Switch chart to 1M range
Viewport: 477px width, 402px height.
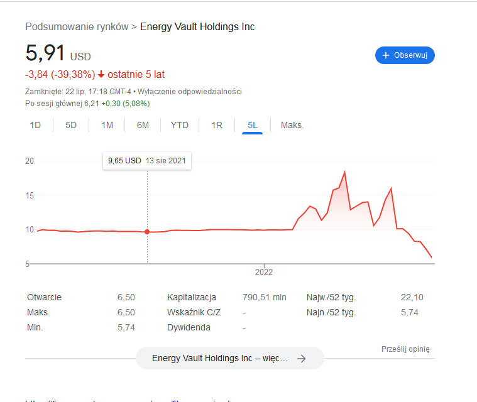coord(107,125)
